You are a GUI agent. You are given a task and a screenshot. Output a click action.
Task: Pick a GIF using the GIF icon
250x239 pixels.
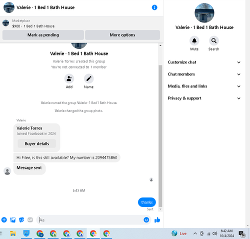(30, 220)
